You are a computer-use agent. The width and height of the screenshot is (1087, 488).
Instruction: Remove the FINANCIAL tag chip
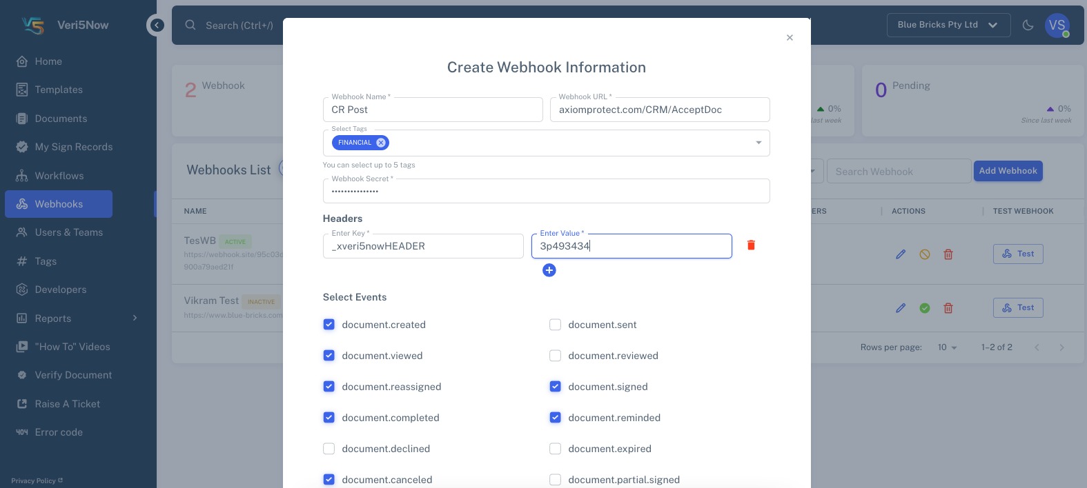[x=381, y=143]
